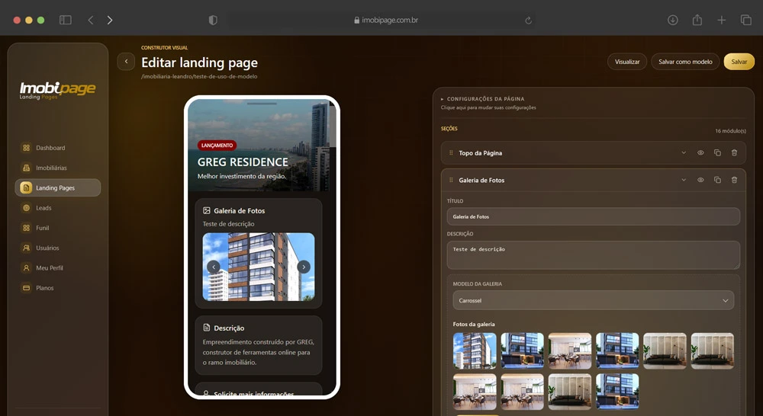The width and height of the screenshot is (763, 416).
Task: Click the Descrição document icon in preview
Action: [206, 328]
